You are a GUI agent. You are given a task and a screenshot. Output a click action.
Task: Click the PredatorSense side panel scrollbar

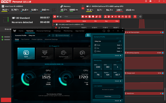click(124, 62)
